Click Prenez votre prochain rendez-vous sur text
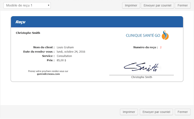The image size is (194, 119). 48,71
